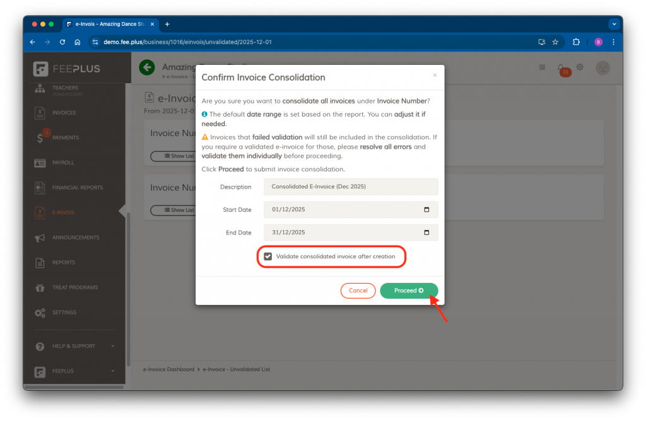Click the Announcements megaphone icon
646x421 pixels.
(x=40, y=238)
